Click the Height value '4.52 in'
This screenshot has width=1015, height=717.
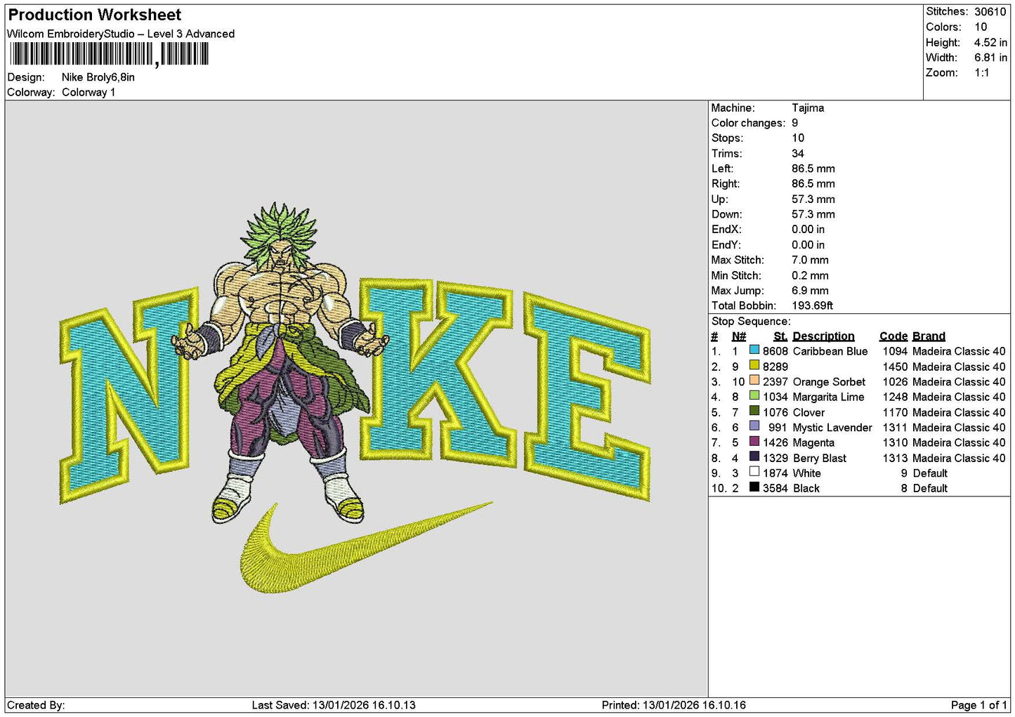point(990,42)
